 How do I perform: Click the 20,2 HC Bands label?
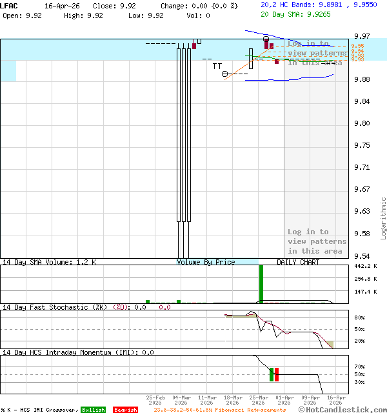click(288, 5)
